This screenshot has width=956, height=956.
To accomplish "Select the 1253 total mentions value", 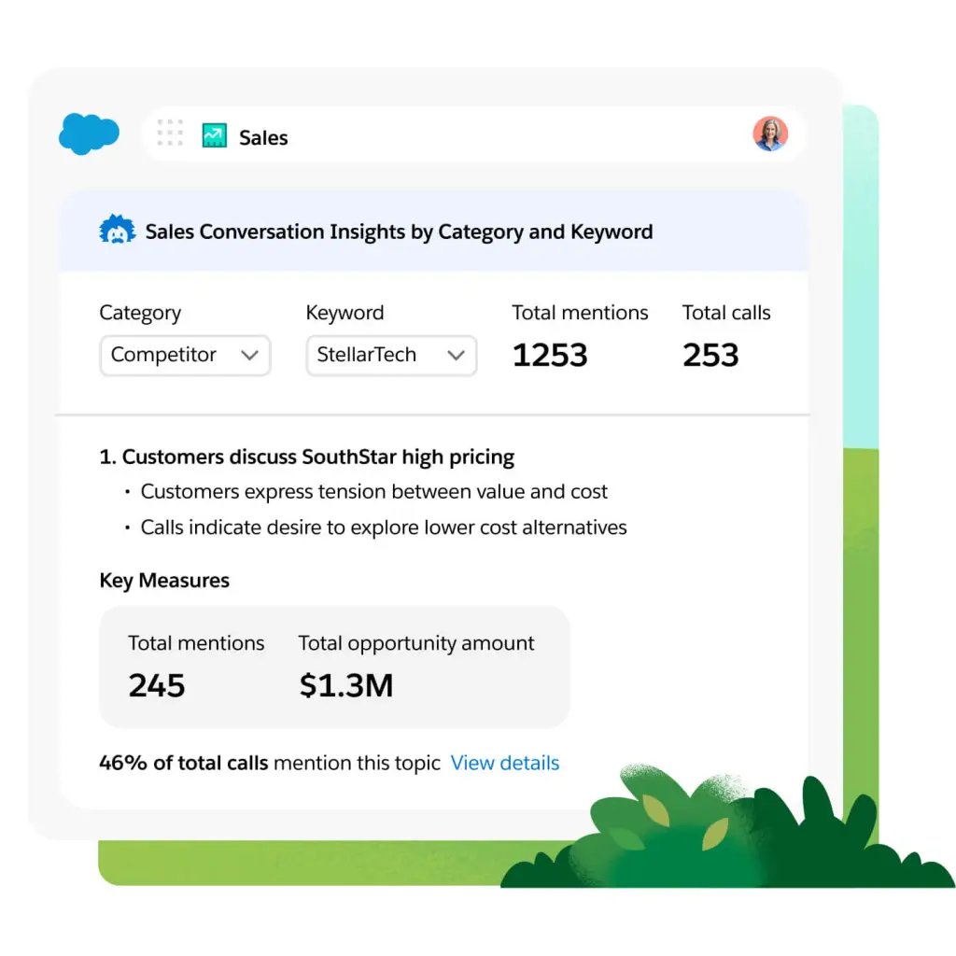I will coord(550,356).
